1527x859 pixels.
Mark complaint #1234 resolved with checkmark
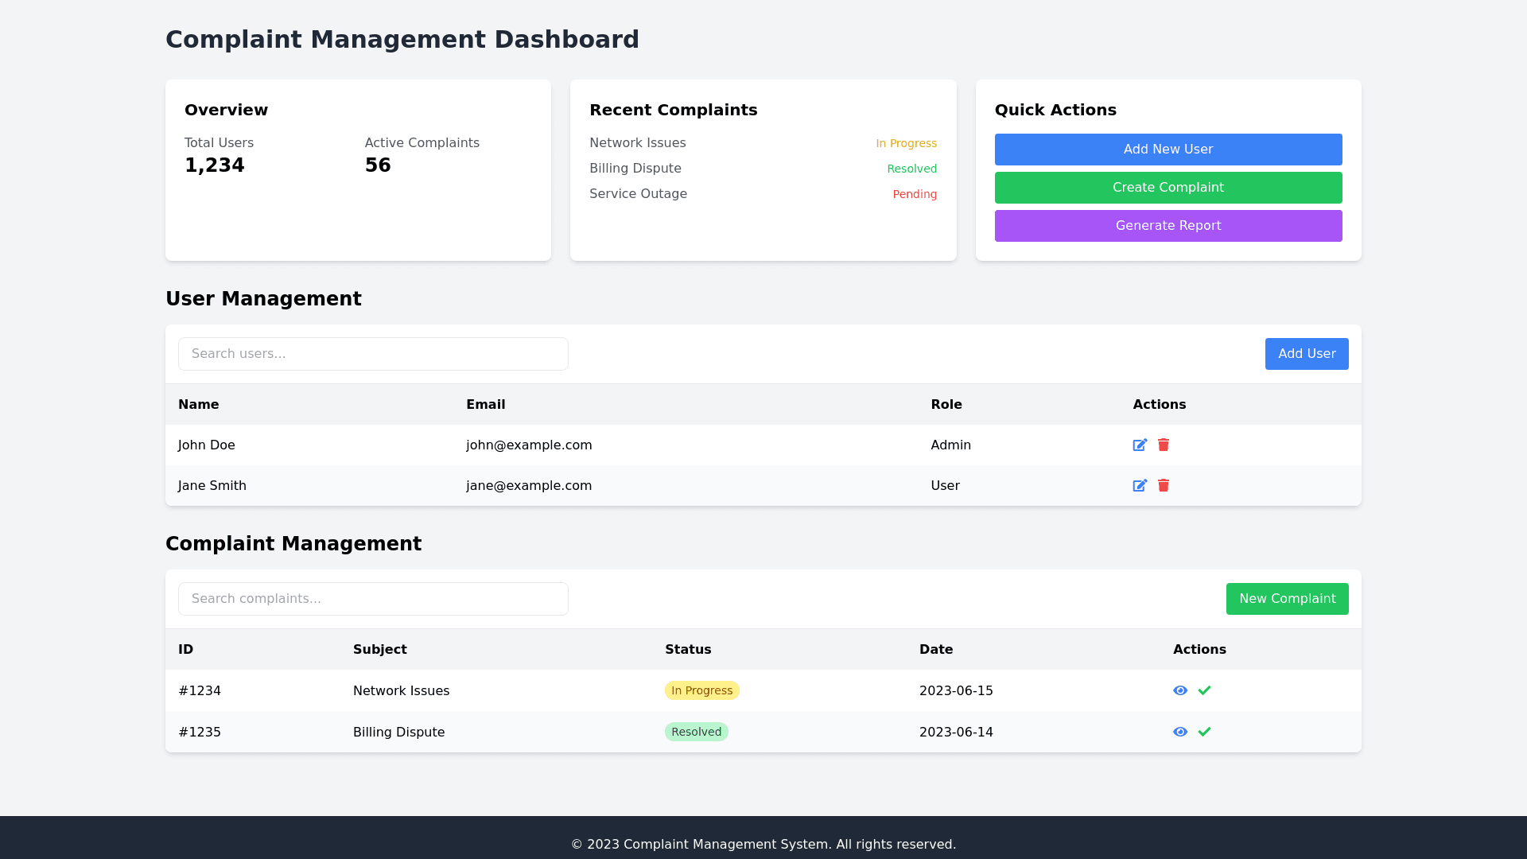(x=1204, y=691)
